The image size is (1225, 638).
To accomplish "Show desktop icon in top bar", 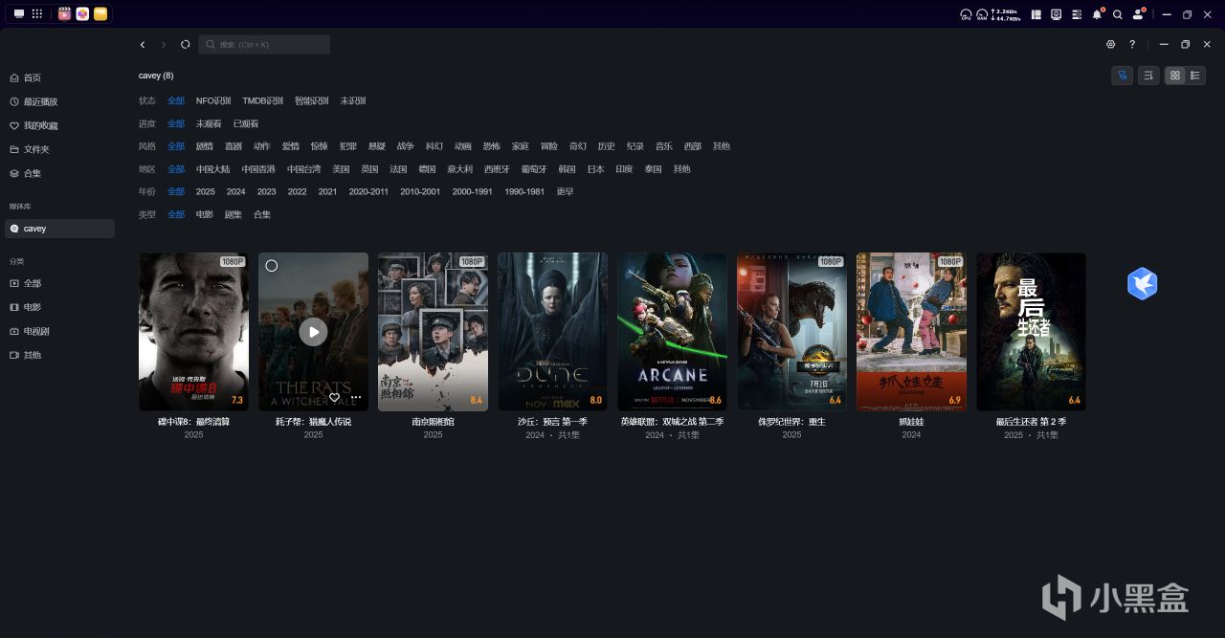I will 18,14.
